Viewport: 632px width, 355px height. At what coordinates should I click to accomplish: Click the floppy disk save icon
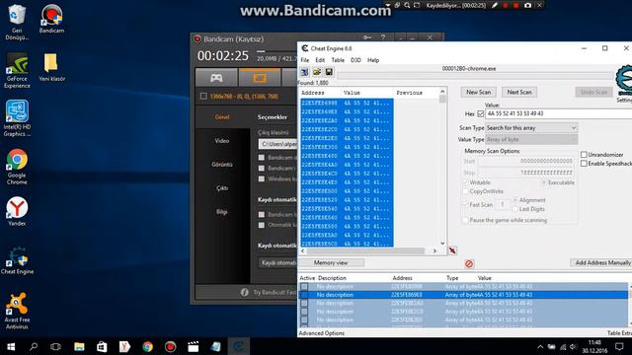point(329,72)
